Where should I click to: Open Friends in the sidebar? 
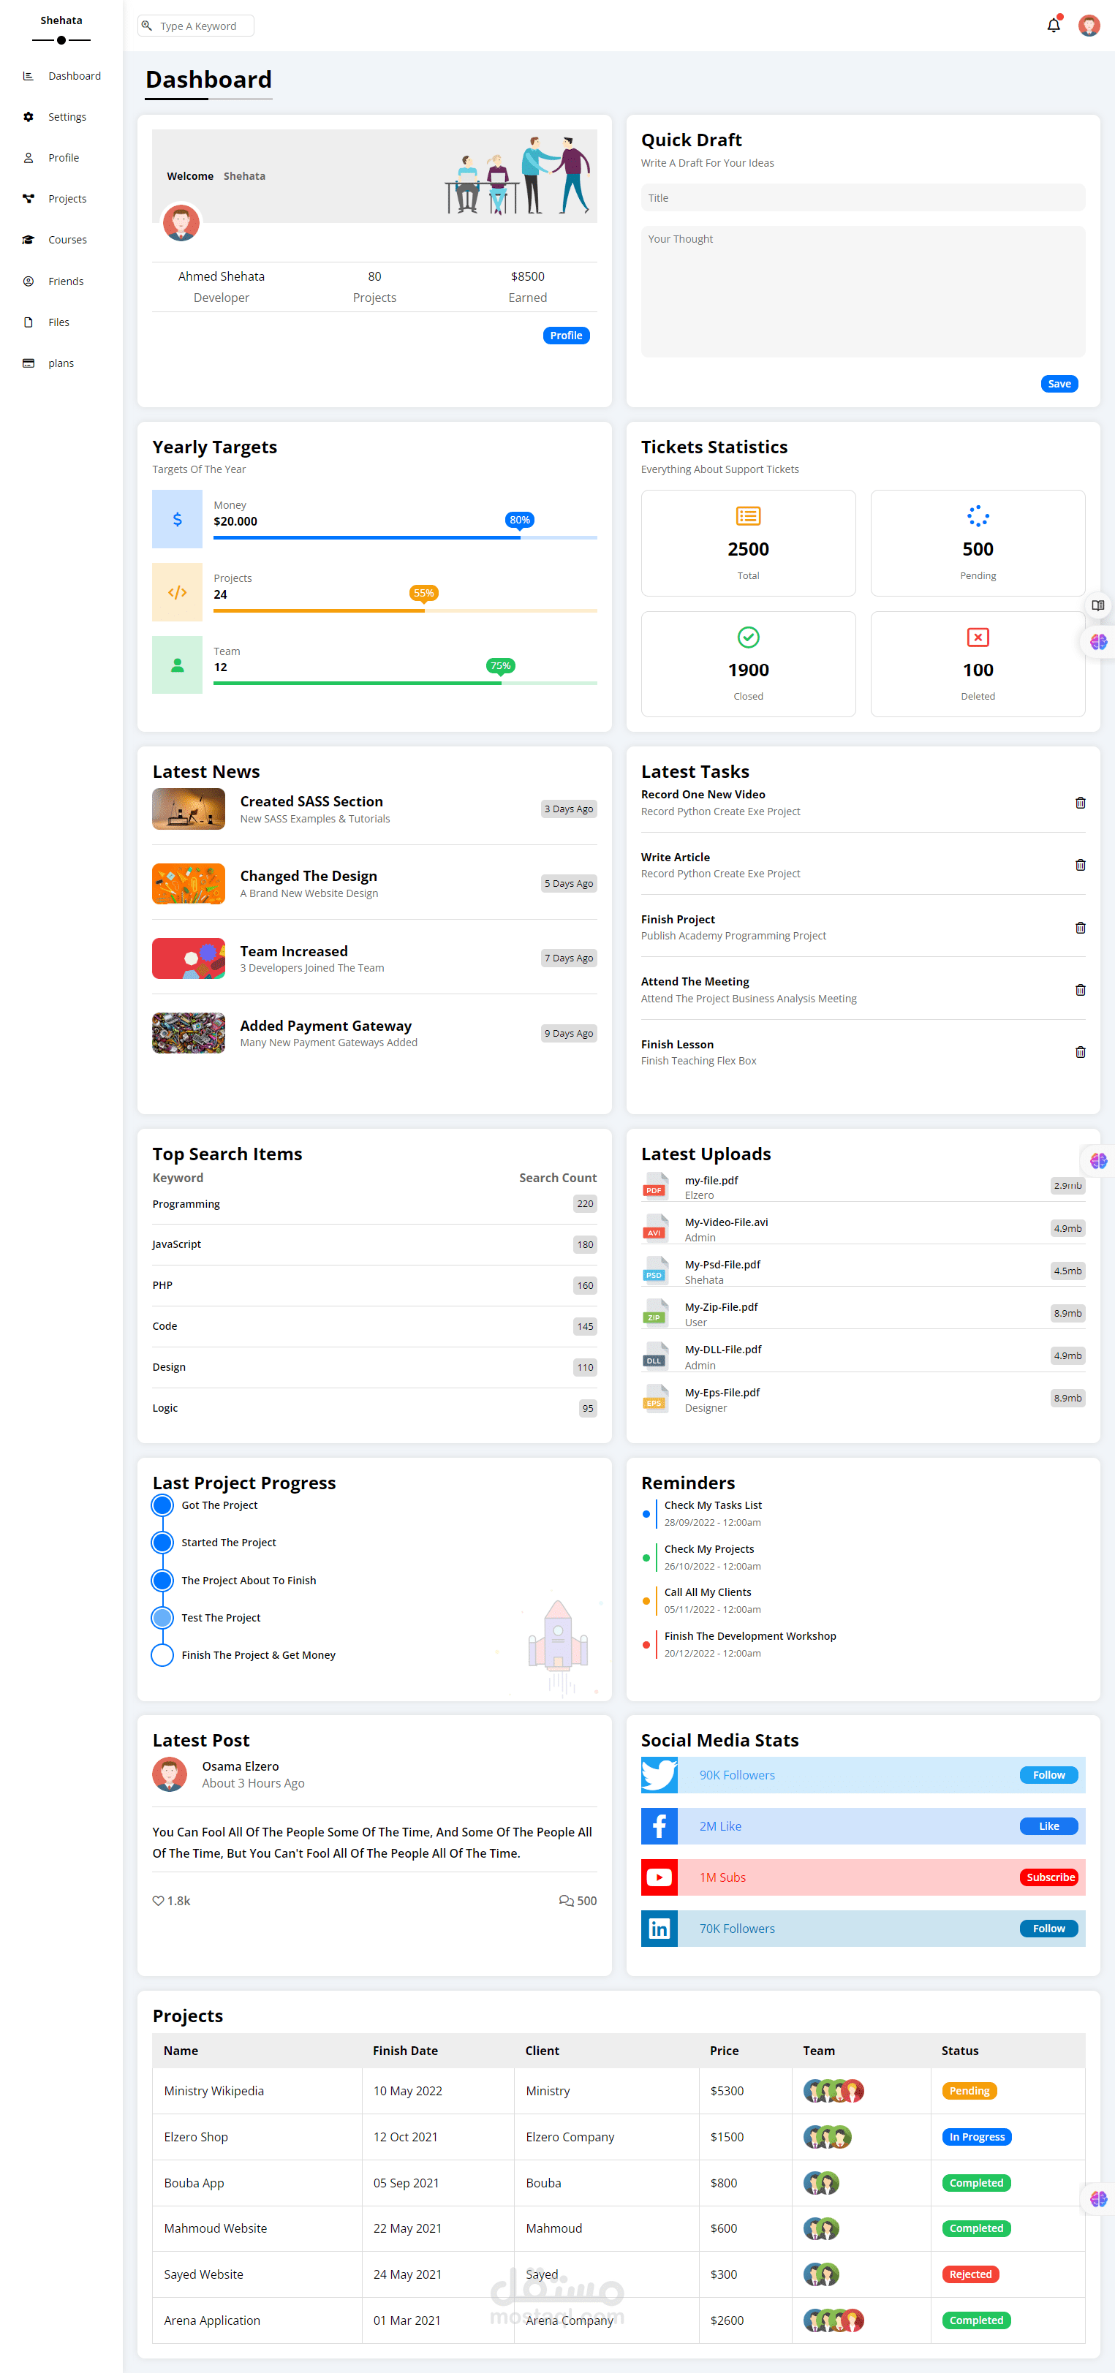[x=61, y=281]
